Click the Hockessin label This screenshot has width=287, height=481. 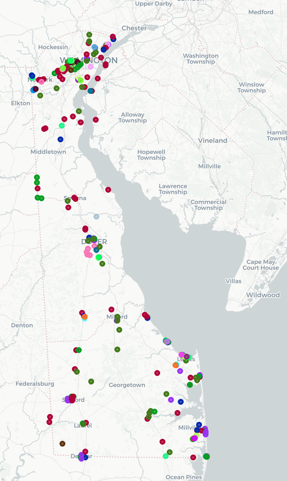[53, 47]
